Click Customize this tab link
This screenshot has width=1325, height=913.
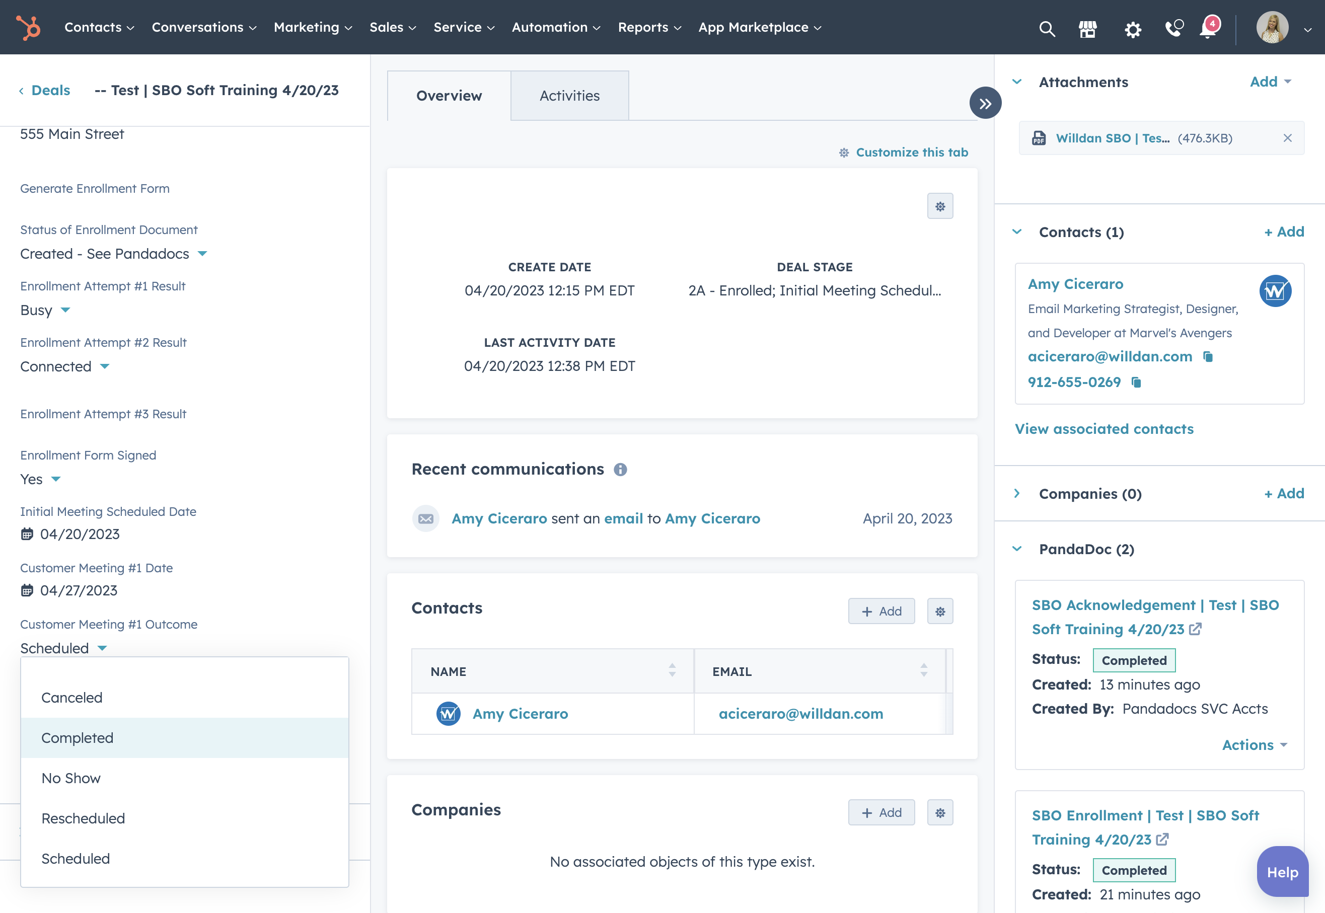pyautogui.click(x=903, y=152)
